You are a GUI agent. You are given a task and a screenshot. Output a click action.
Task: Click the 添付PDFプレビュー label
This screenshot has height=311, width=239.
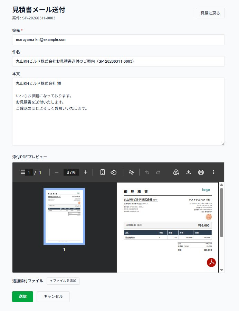pos(30,157)
